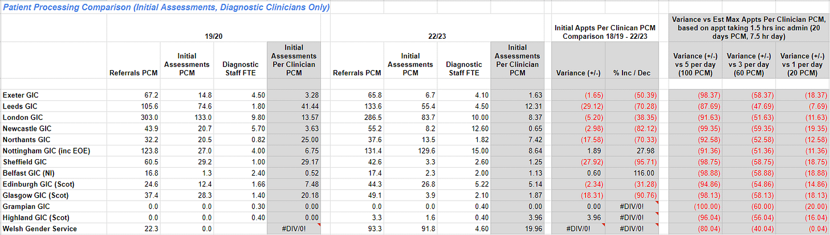Select the 'Patient Processing Comparison' title cell
The height and width of the screenshot is (235, 830).
pos(165,7)
